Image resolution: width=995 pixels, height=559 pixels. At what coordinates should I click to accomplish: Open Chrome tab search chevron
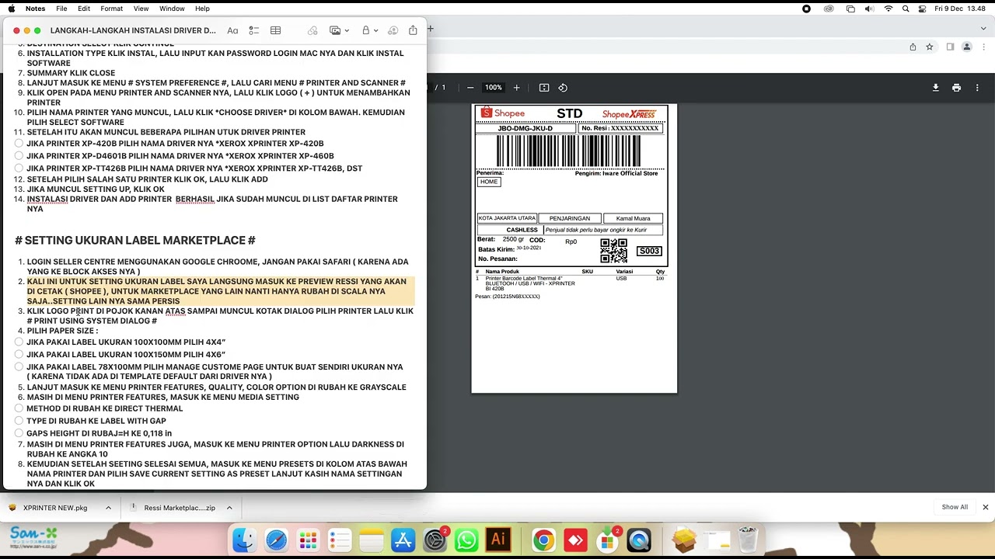(x=983, y=27)
